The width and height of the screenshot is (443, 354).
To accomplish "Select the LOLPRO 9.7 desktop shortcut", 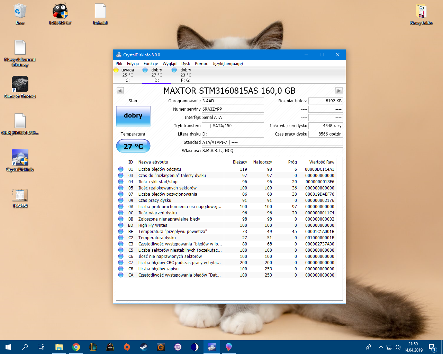I will click(60, 14).
